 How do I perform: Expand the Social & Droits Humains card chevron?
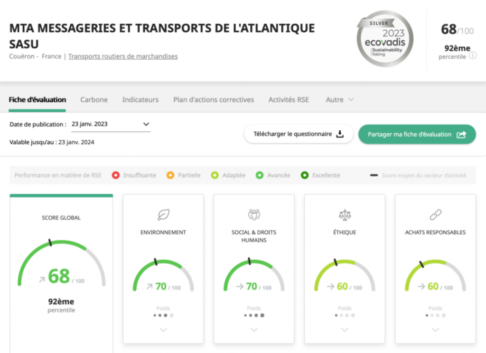pos(254,330)
